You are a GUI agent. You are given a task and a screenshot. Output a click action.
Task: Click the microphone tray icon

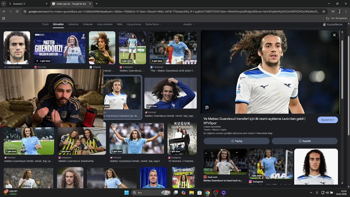click(x=317, y=193)
